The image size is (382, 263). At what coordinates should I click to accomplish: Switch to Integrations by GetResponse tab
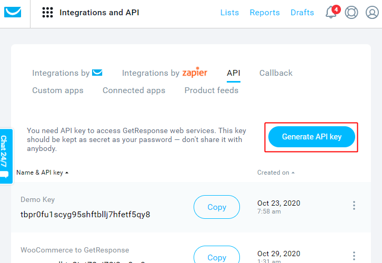tap(67, 73)
